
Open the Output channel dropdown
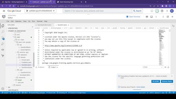[x=153, y=67]
